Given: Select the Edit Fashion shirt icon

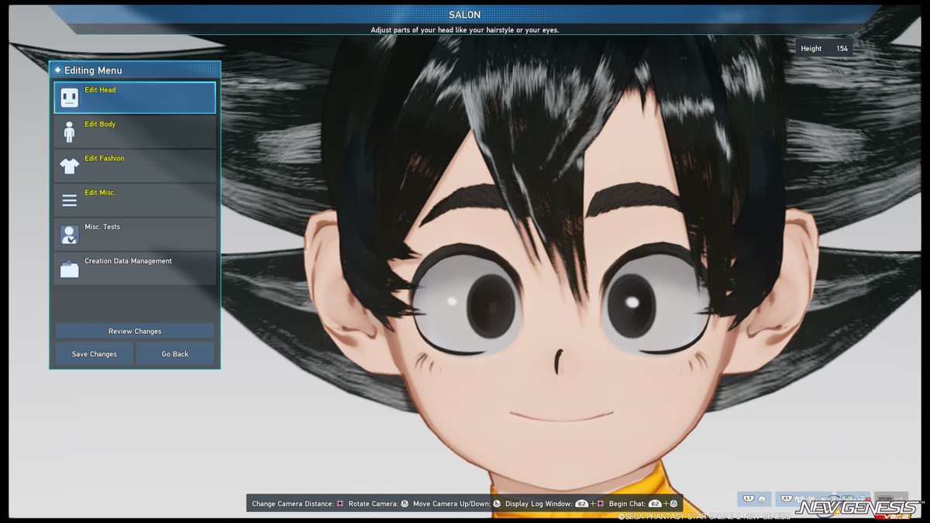Looking at the screenshot, I should [x=69, y=166].
